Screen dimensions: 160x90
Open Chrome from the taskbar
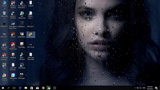tap(43, 88)
